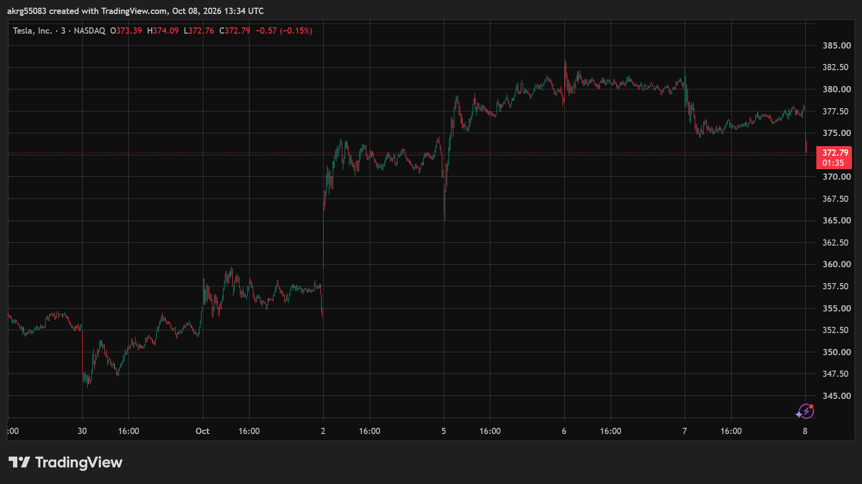Click the Tesla, Inc. symbol title
The image size is (862, 484).
click(x=32, y=31)
